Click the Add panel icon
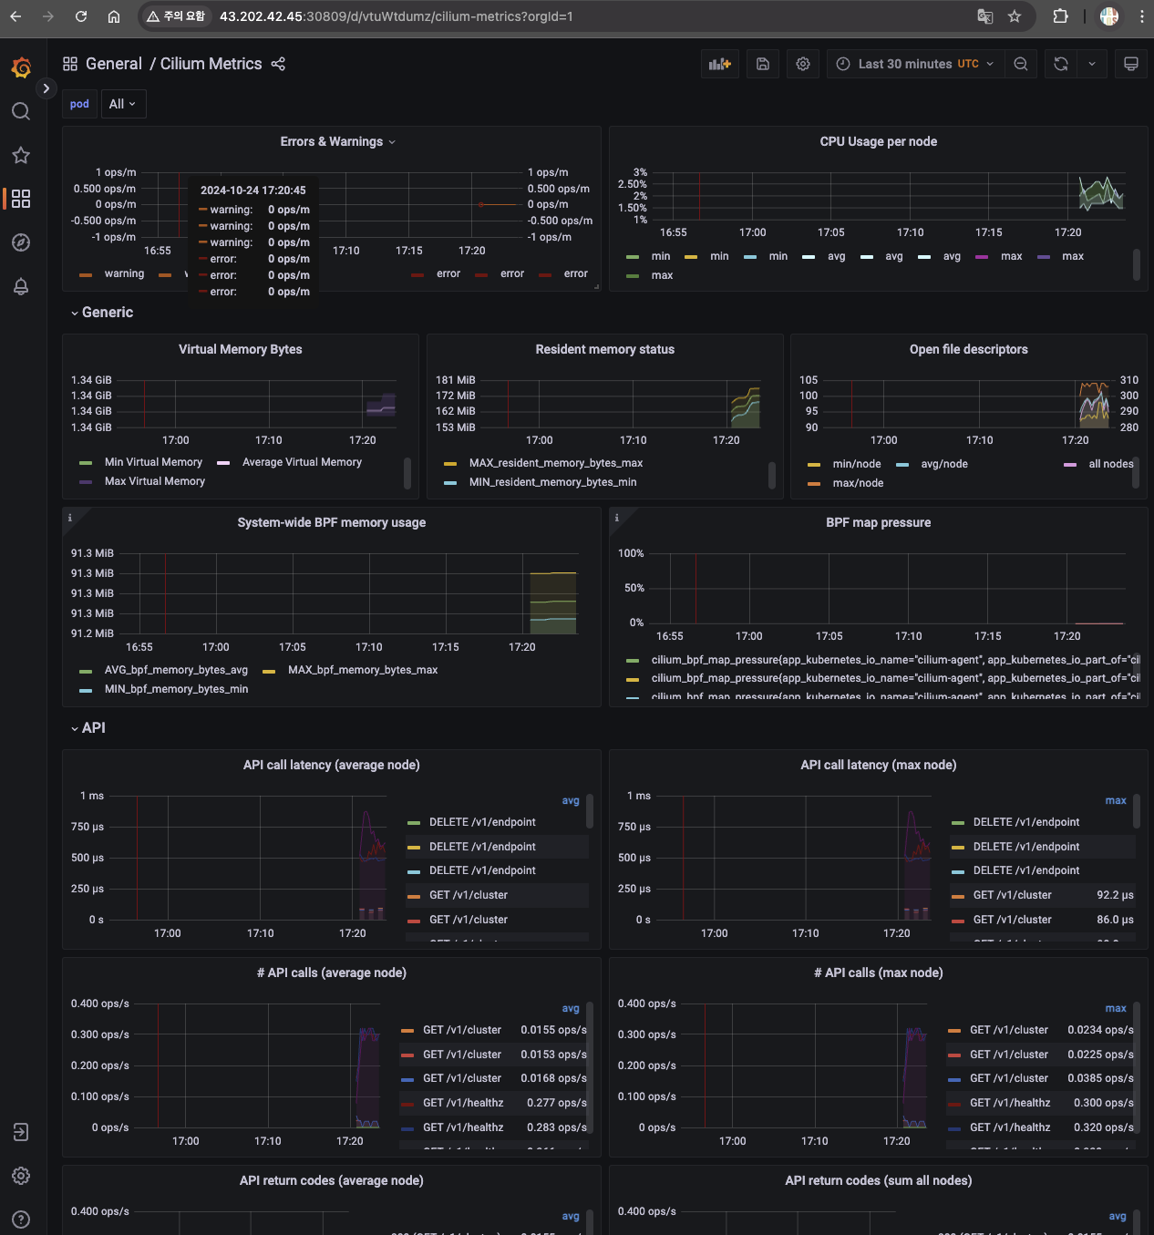This screenshot has height=1235, width=1154. coord(720,64)
